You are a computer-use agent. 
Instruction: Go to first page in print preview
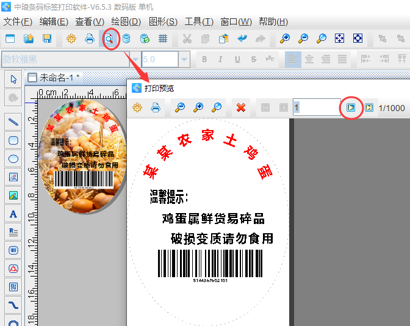pos(265,107)
